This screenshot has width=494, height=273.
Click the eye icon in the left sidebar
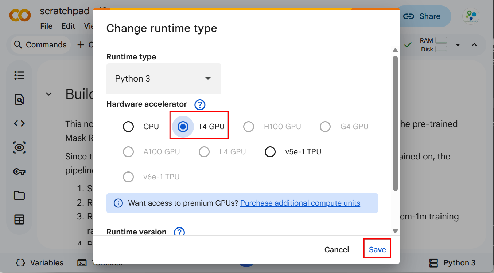coord(19,147)
